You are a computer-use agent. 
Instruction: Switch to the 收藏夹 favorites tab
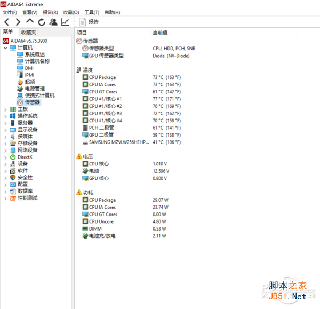click(29, 32)
